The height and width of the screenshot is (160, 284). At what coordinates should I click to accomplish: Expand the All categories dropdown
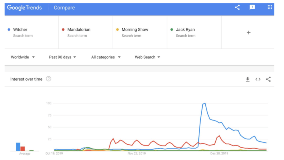106,57
